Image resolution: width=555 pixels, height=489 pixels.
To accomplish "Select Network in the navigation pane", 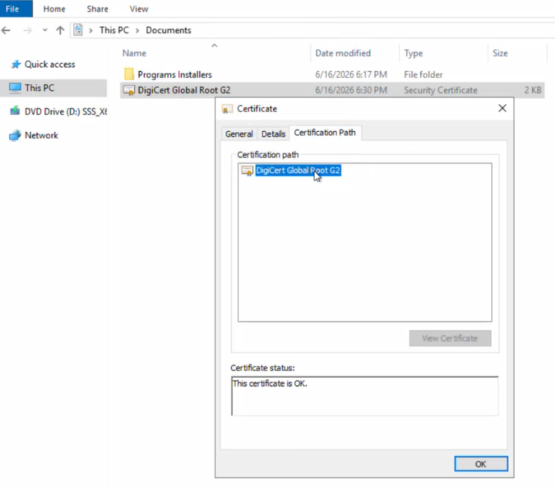I will click(x=42, y=135).
